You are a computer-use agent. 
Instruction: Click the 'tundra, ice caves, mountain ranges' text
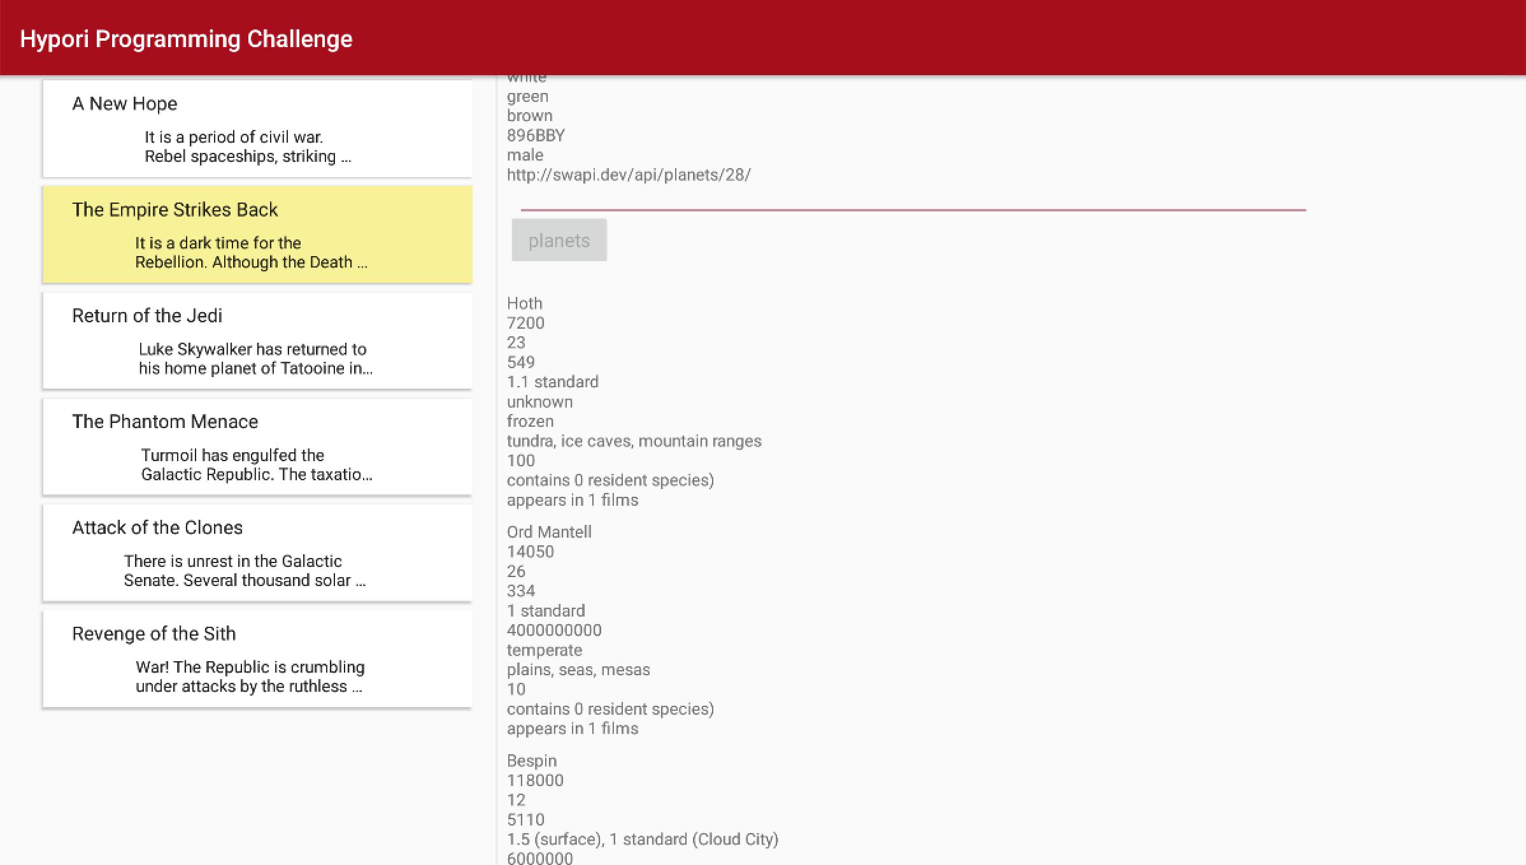click(634, 441)
